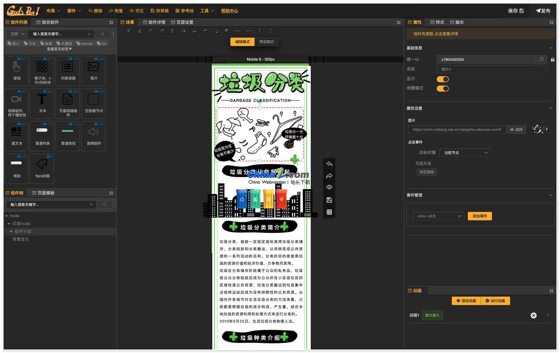Toggle off the 显示 switch in properties
560x353 pixels.
tap(442, 79)
